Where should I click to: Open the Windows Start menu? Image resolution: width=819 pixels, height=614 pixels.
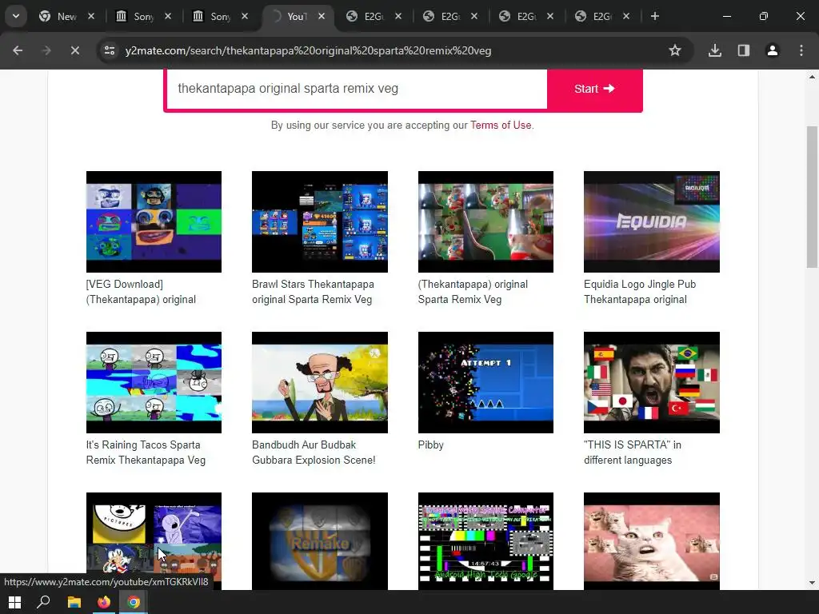(14, 602)
